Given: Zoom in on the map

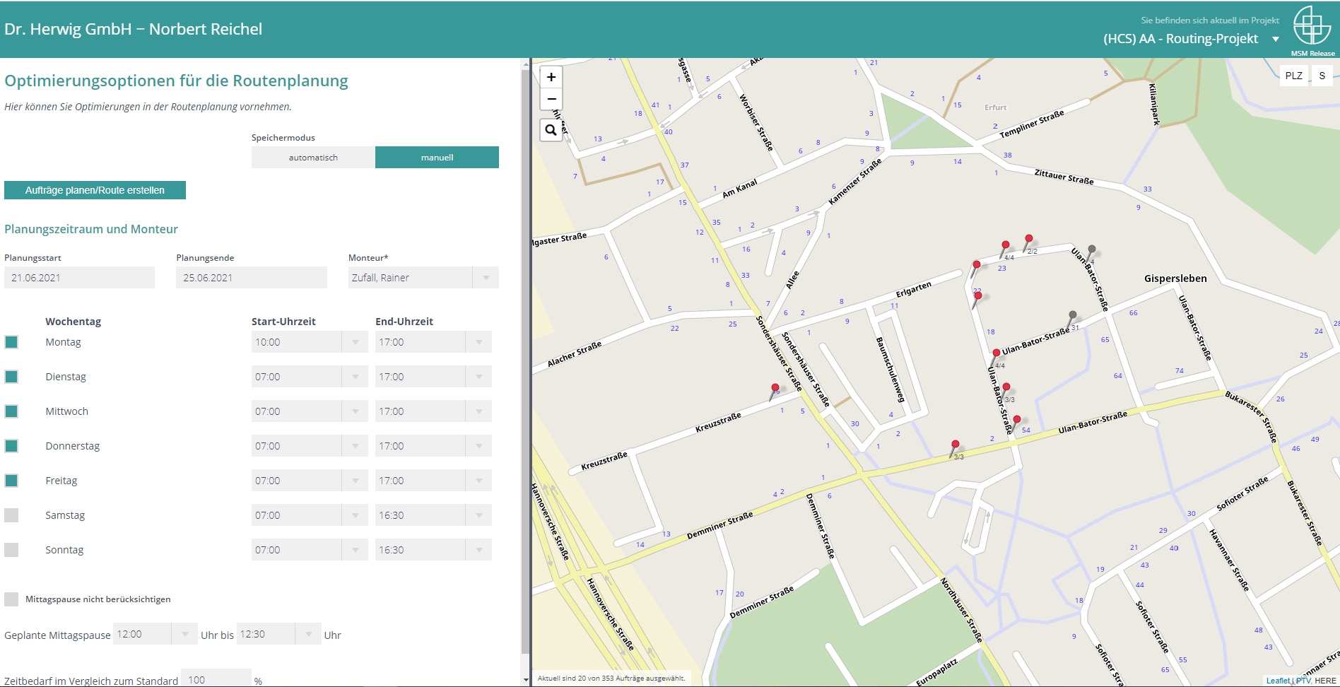Looking at the screenshot, I should [551, 77].
